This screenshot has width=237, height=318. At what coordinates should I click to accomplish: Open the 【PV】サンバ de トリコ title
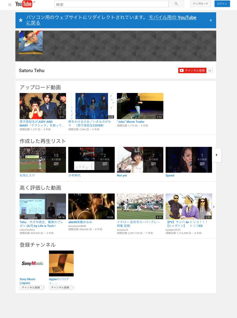186,224
